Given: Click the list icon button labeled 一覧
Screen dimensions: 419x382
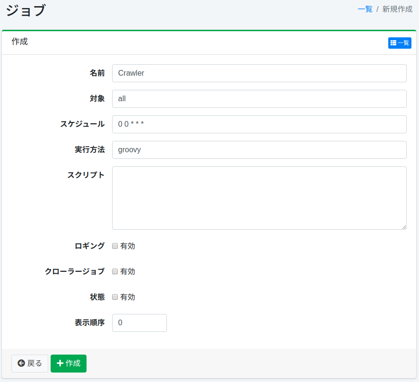Looking at the screenshot, I should pos(400,43).
